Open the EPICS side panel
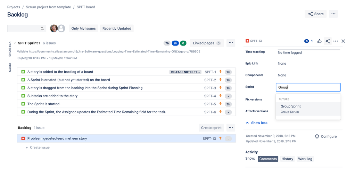Image resolution: width=347 pixels, height=169 pixels. (x=10, y=67)
